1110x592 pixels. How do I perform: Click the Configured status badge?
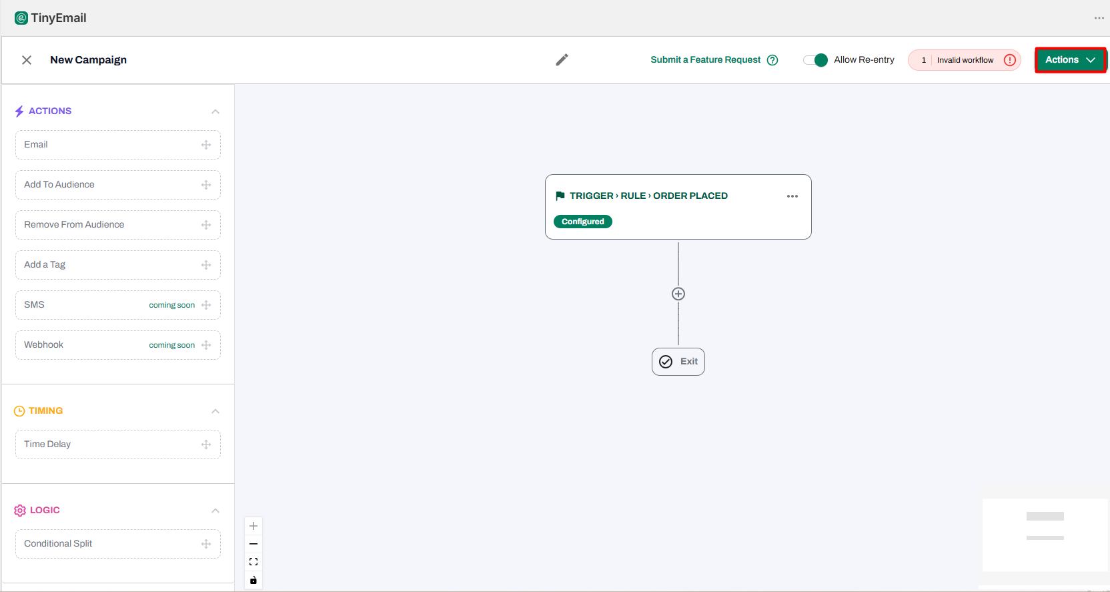point(583,222)
